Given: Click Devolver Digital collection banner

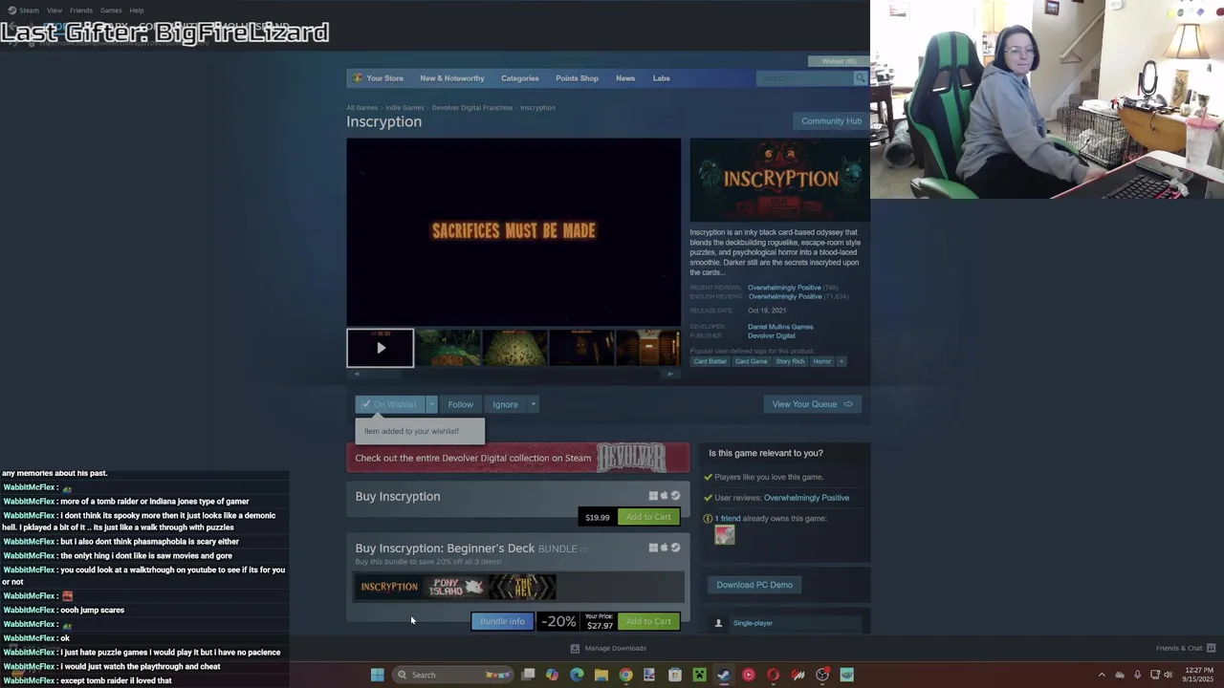Looking at the screenshot, I should (x=517, y=458).
